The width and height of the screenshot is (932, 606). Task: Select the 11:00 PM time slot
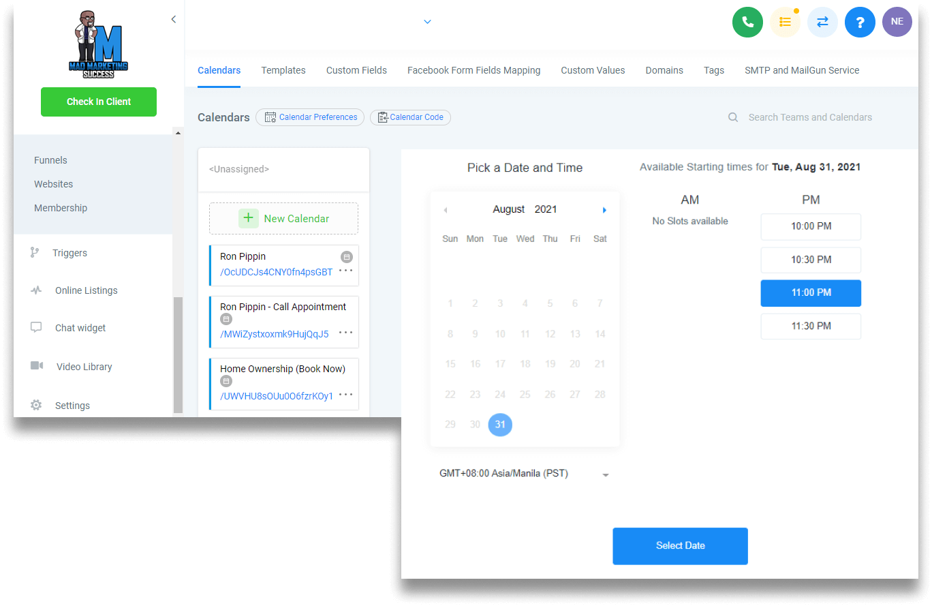coord(811,293)
